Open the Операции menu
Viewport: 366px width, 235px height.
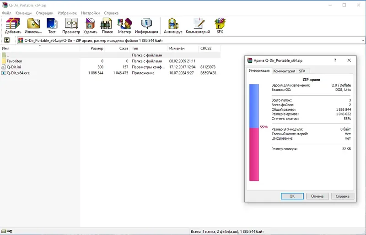[x=44, y=13]
